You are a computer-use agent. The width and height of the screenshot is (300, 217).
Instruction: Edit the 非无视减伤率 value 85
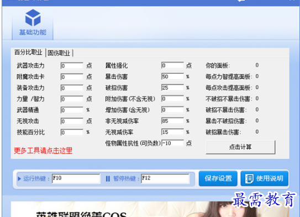[172, 121]
